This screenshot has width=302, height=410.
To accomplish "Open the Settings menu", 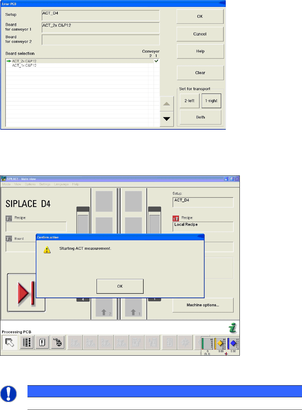I will (45, 184).
